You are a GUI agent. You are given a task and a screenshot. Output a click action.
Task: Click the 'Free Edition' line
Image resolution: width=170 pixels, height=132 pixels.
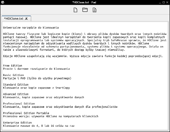pos(13,66)
